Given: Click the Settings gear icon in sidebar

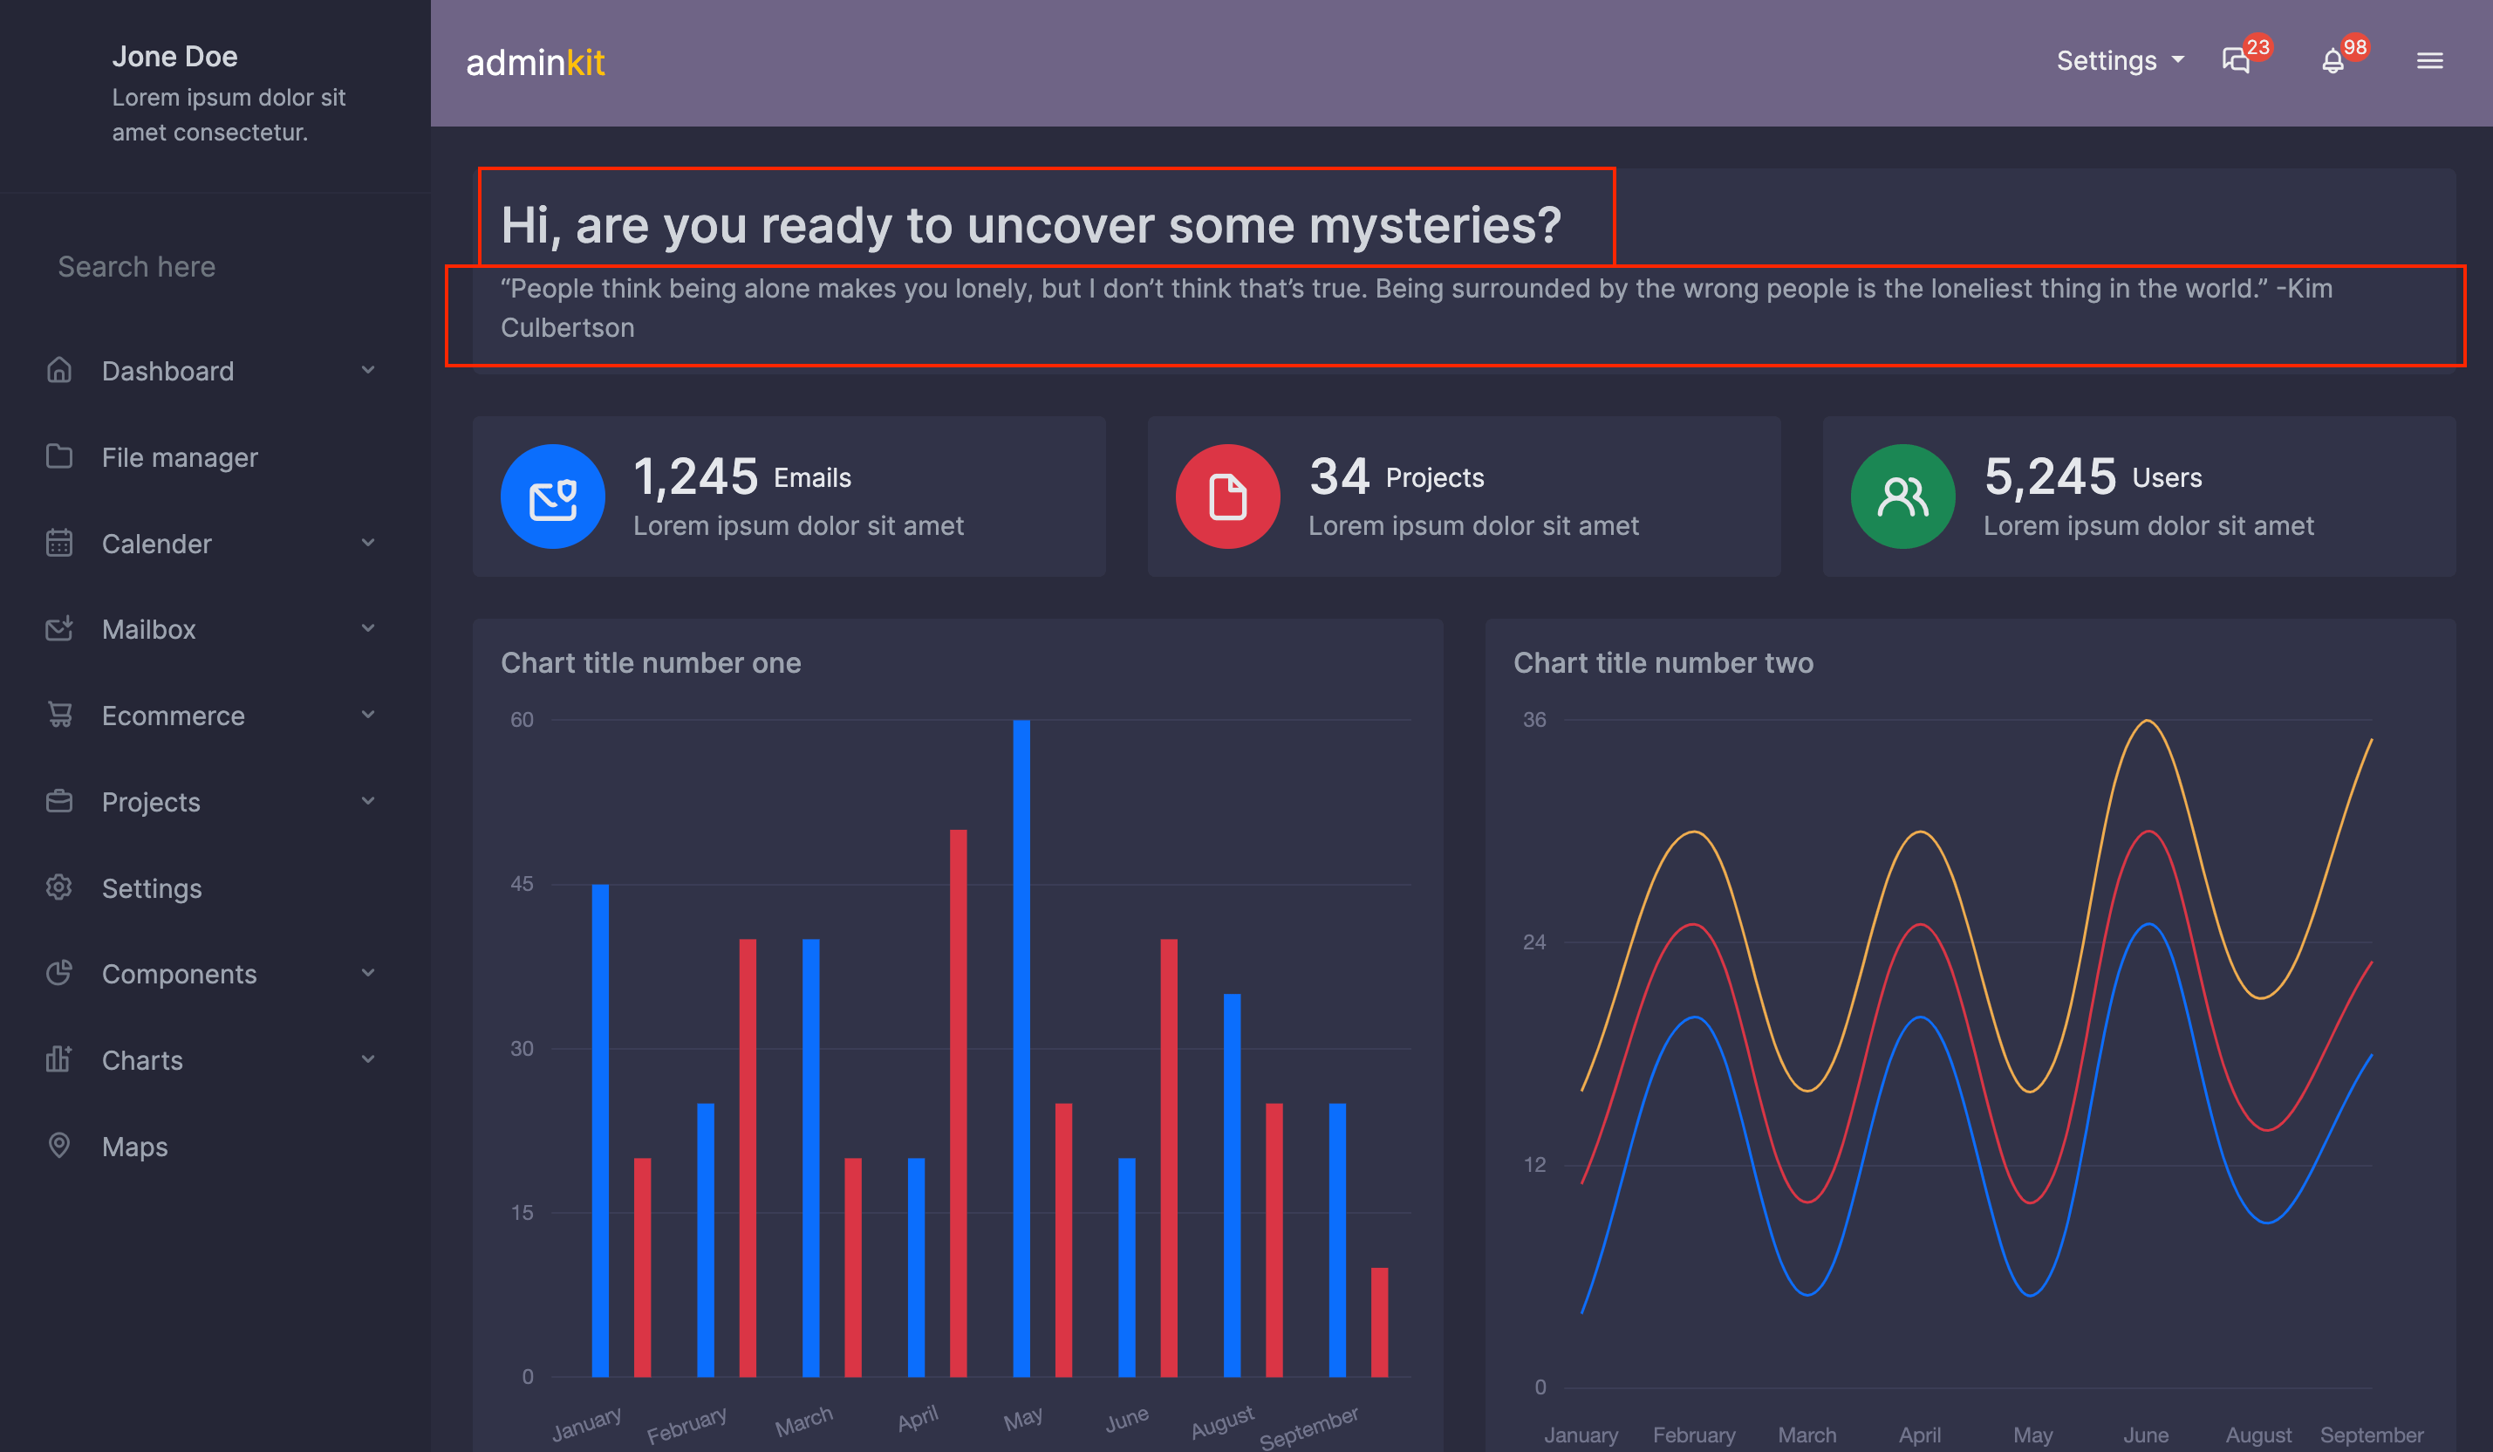Looking at the screenshot, I should [59, 887].
